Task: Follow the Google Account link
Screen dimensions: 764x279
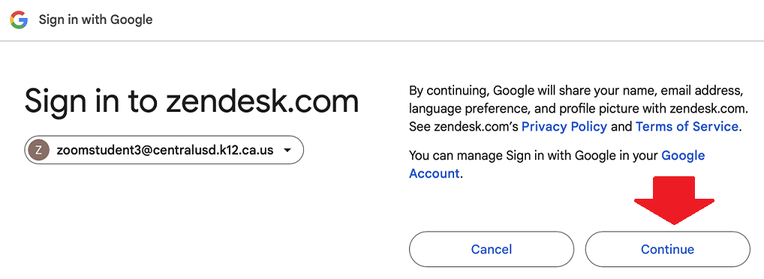Action: (x=557, y=164)
